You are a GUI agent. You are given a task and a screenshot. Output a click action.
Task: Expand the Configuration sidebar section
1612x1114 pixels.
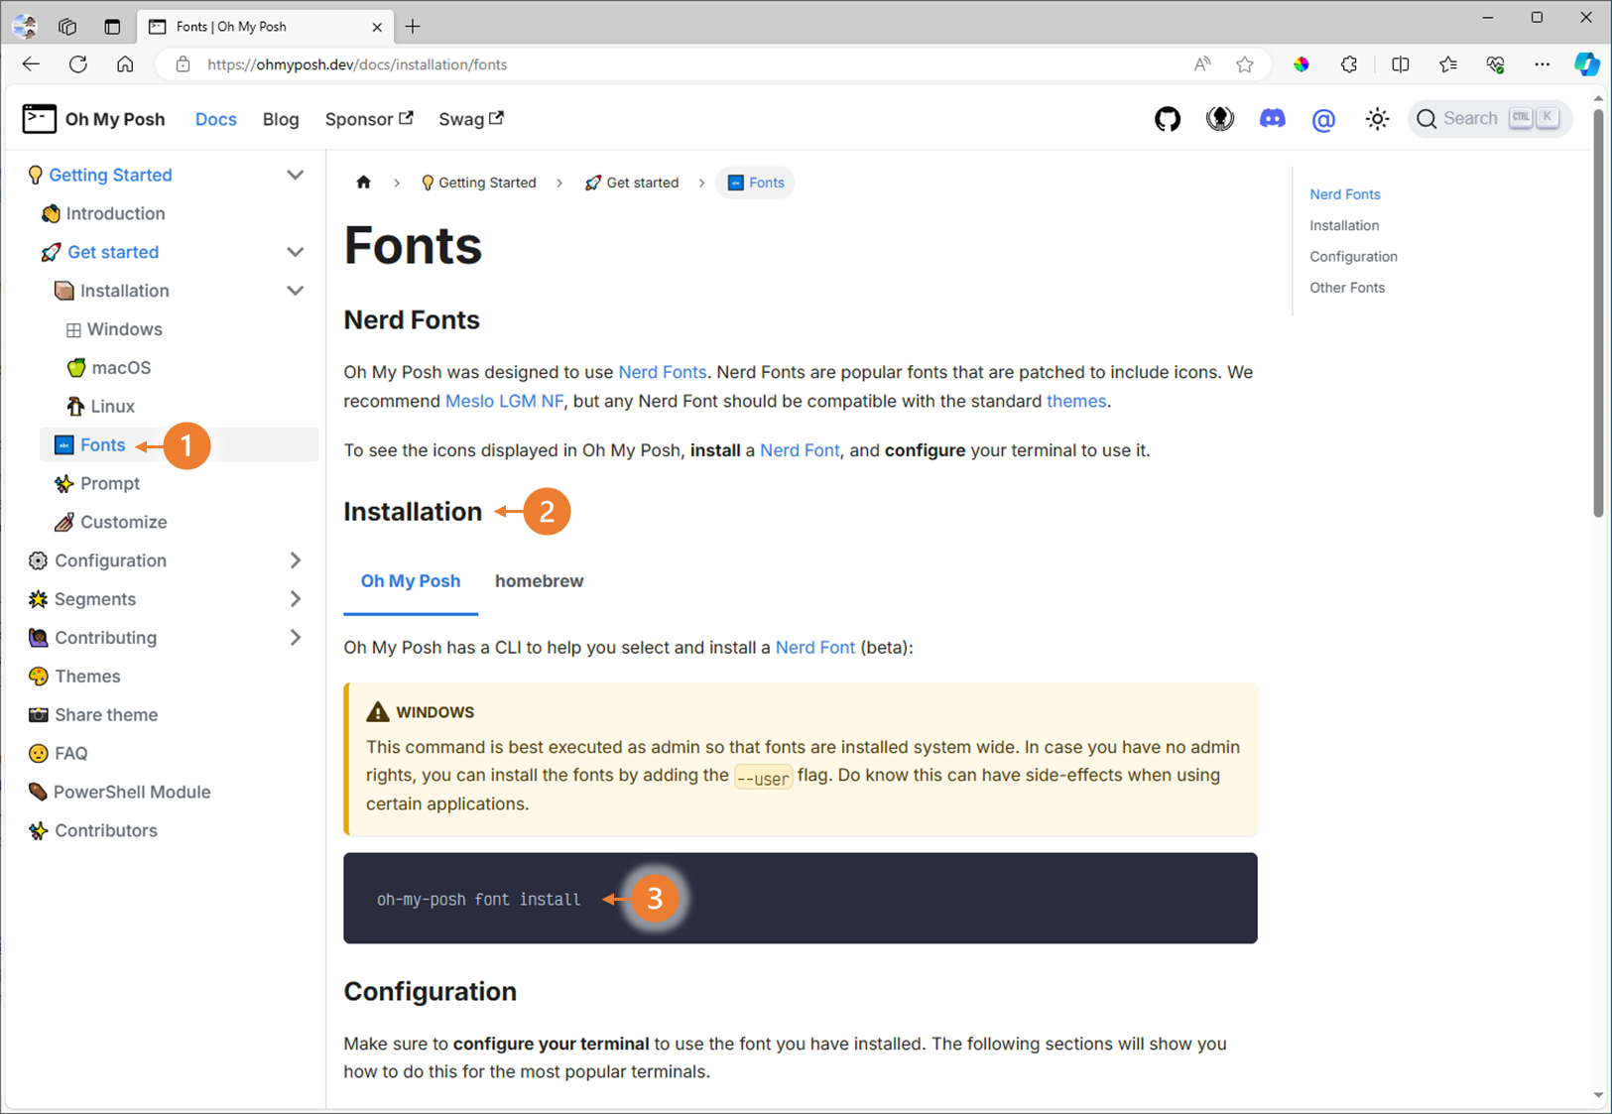pos(295,560)
